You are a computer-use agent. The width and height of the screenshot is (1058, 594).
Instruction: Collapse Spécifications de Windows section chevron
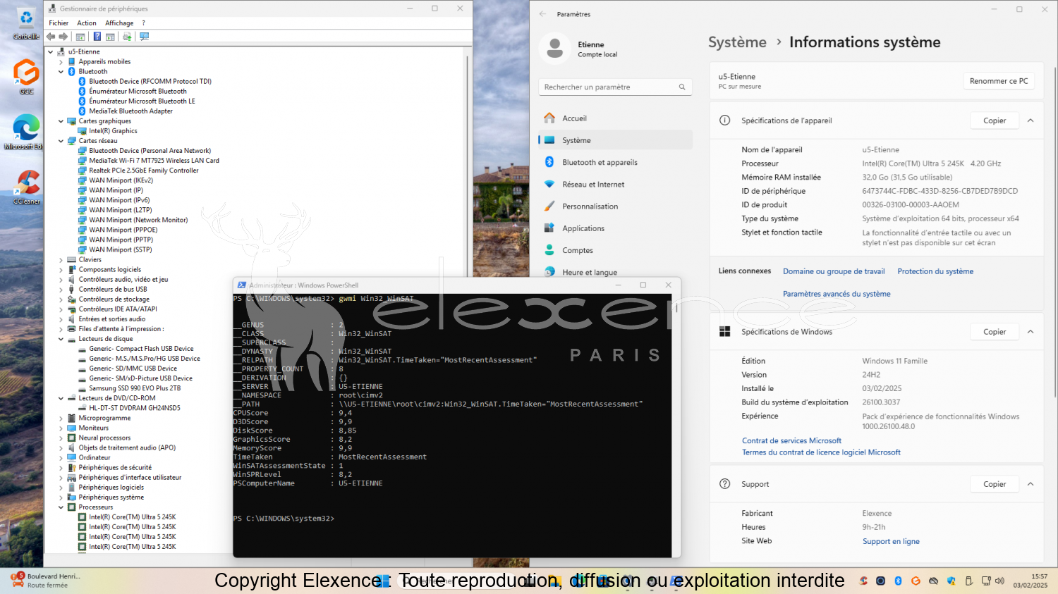[x=1030, y=332]
